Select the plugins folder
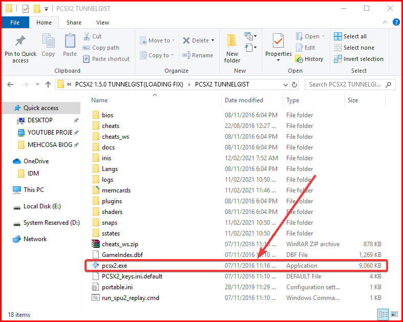The width and height of the screenshot is (403, 322). pyautogui.click(x=112, y=201)
